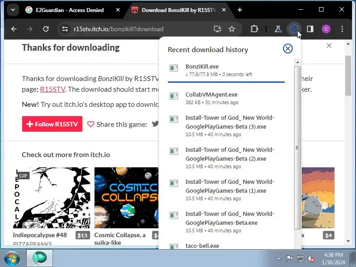Close the Download BonziKill tab
Image resolution: width=356 pixels, height=267 pixels.
pos(224,10)
